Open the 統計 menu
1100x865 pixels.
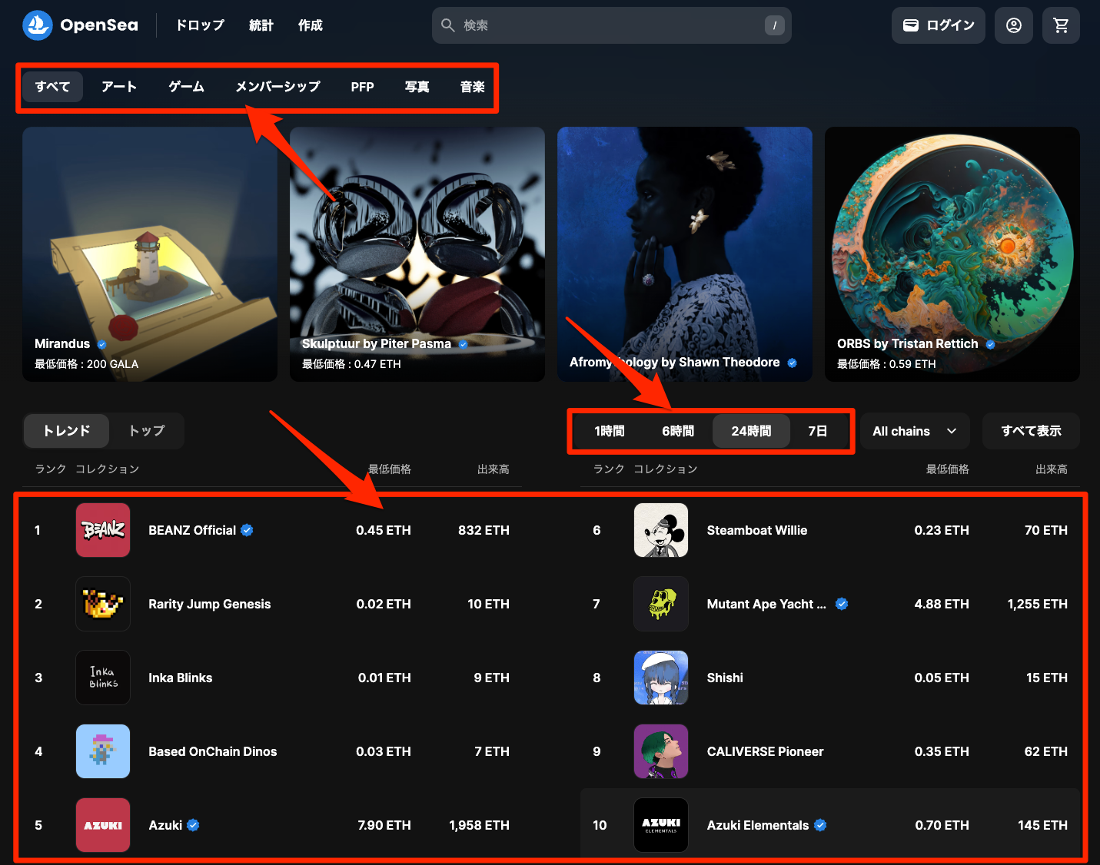click(x=261, y=25)
